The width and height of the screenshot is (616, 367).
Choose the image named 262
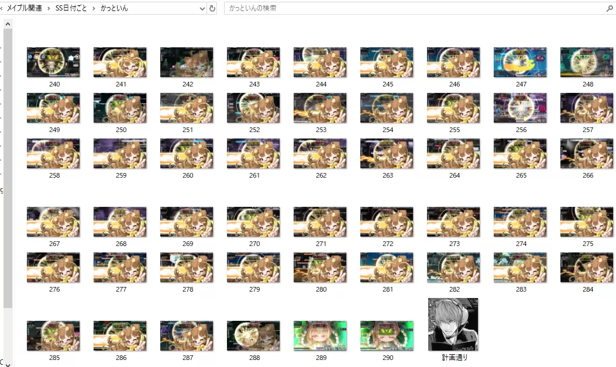click(320, 154)
